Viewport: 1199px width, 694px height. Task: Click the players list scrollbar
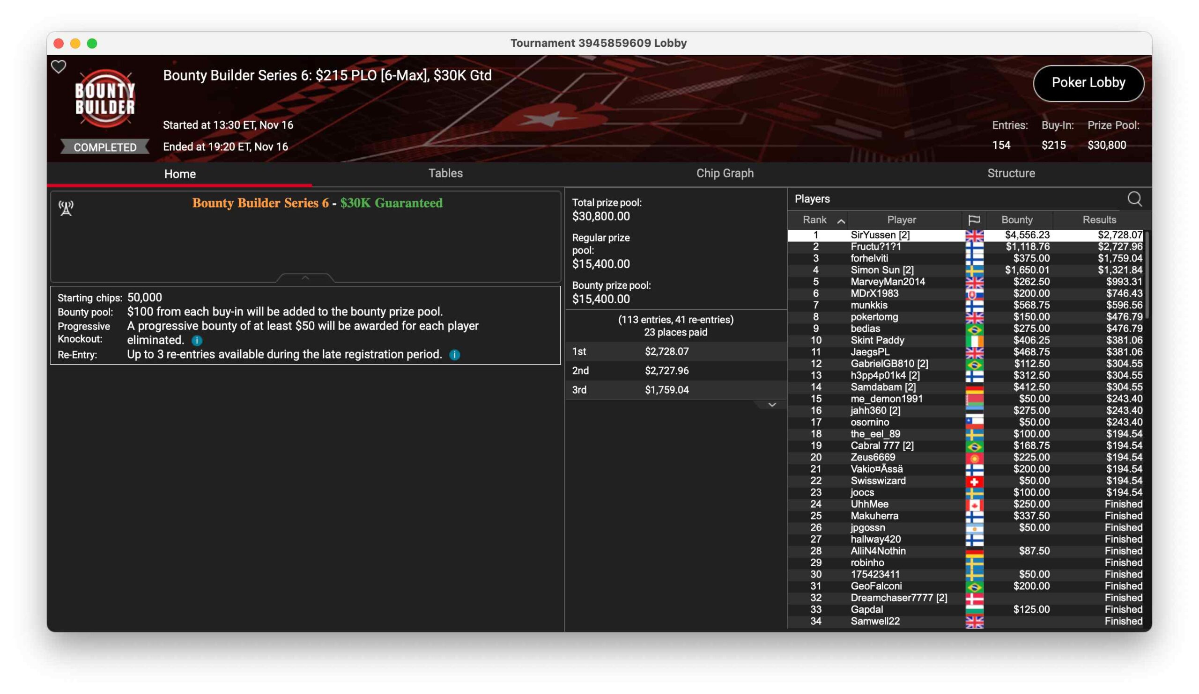(1147, 276)
